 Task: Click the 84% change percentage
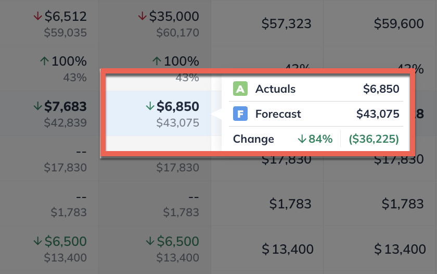(320, 139)
